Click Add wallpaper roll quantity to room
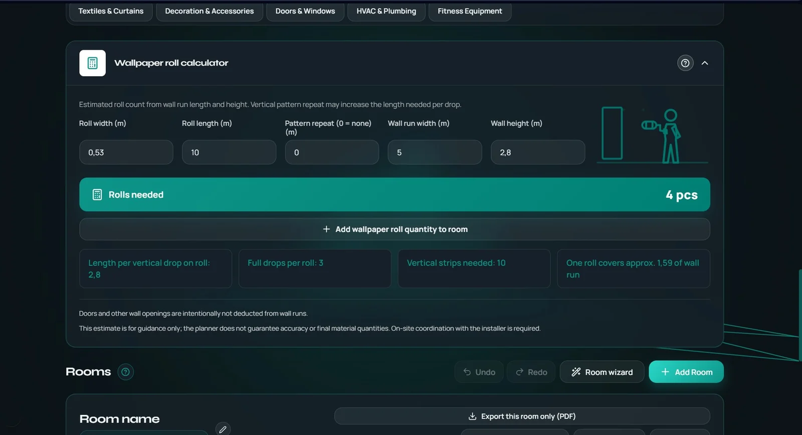The height and width of the screenshot is (435, 802). click(394, 229)
